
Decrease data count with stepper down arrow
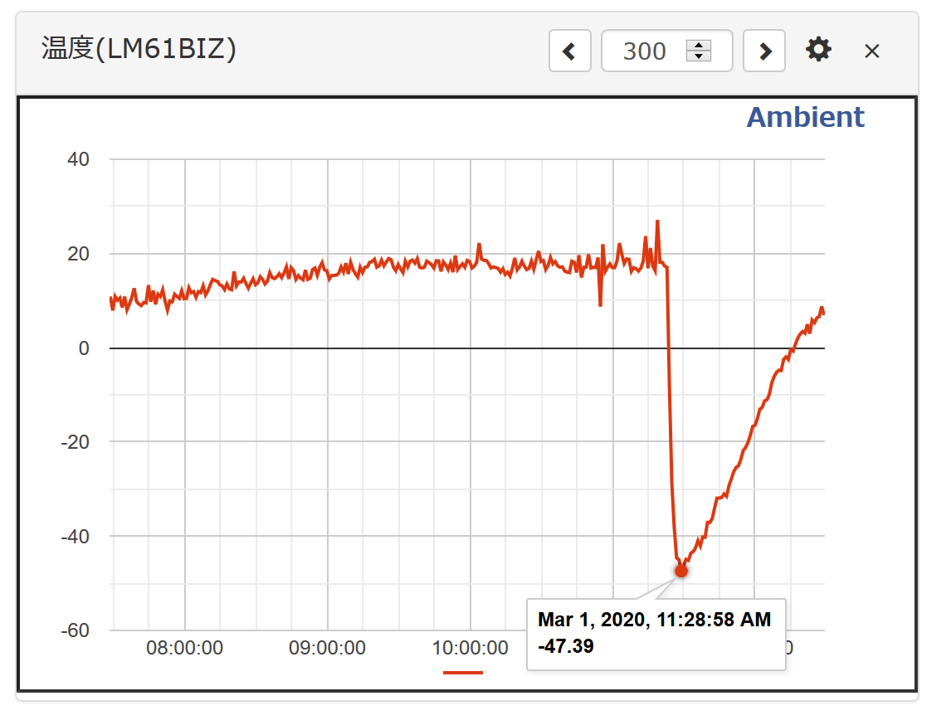[x=699, y=56]
